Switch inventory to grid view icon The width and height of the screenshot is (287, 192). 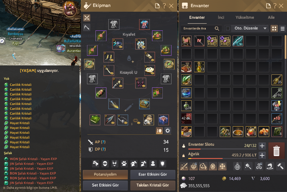(x=274, y=28)
